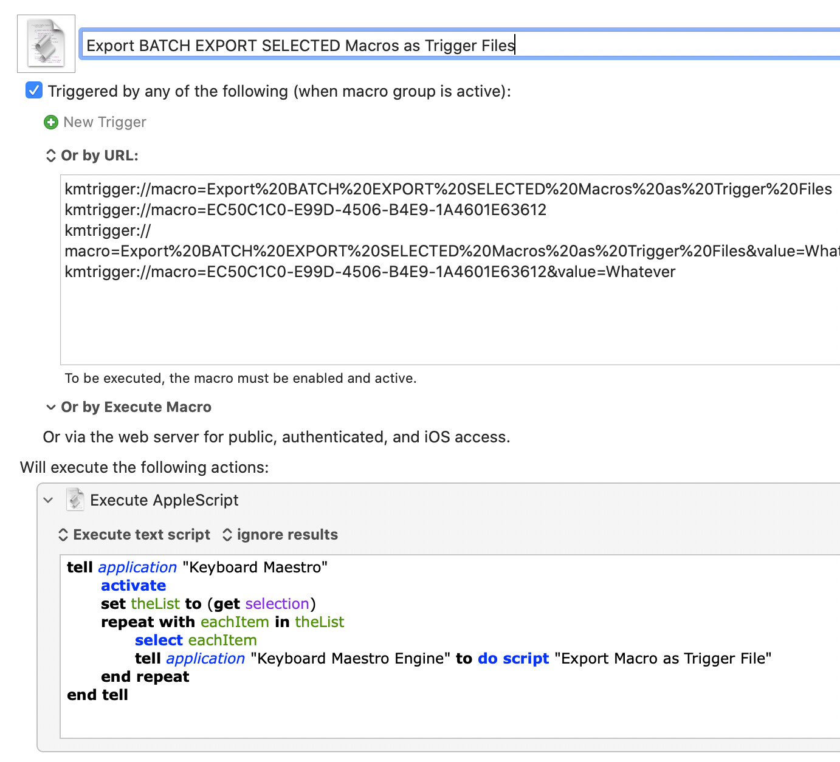The height and width of the screenshot is (762, 840).
Task: Click the 'select eachItem' script line
Action: (196, 640)
